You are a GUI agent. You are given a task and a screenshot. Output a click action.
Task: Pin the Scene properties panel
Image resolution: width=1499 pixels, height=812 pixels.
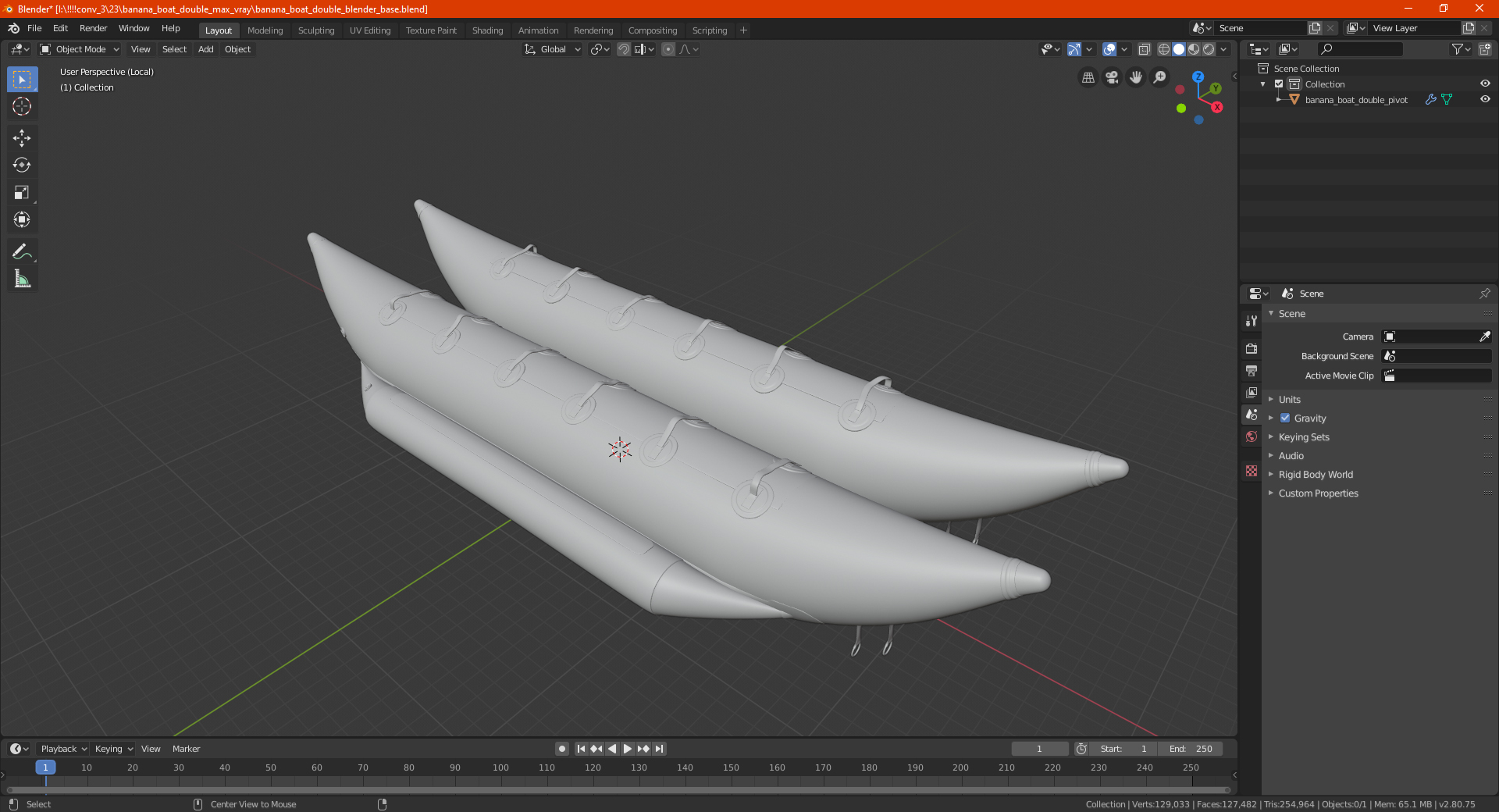[1484, 294]
